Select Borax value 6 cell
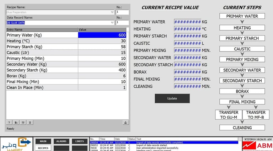 click(102, 76)
